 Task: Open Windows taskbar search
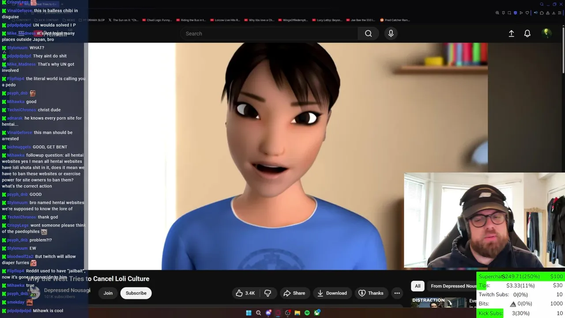(x=258, y=313)
